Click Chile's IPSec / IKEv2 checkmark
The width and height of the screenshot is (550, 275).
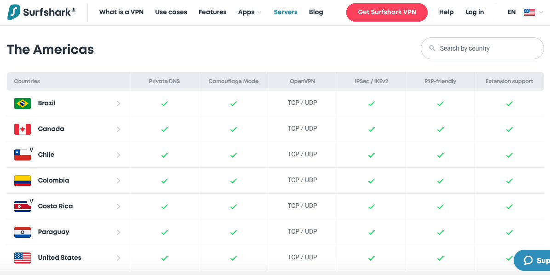tap(372, 155)
